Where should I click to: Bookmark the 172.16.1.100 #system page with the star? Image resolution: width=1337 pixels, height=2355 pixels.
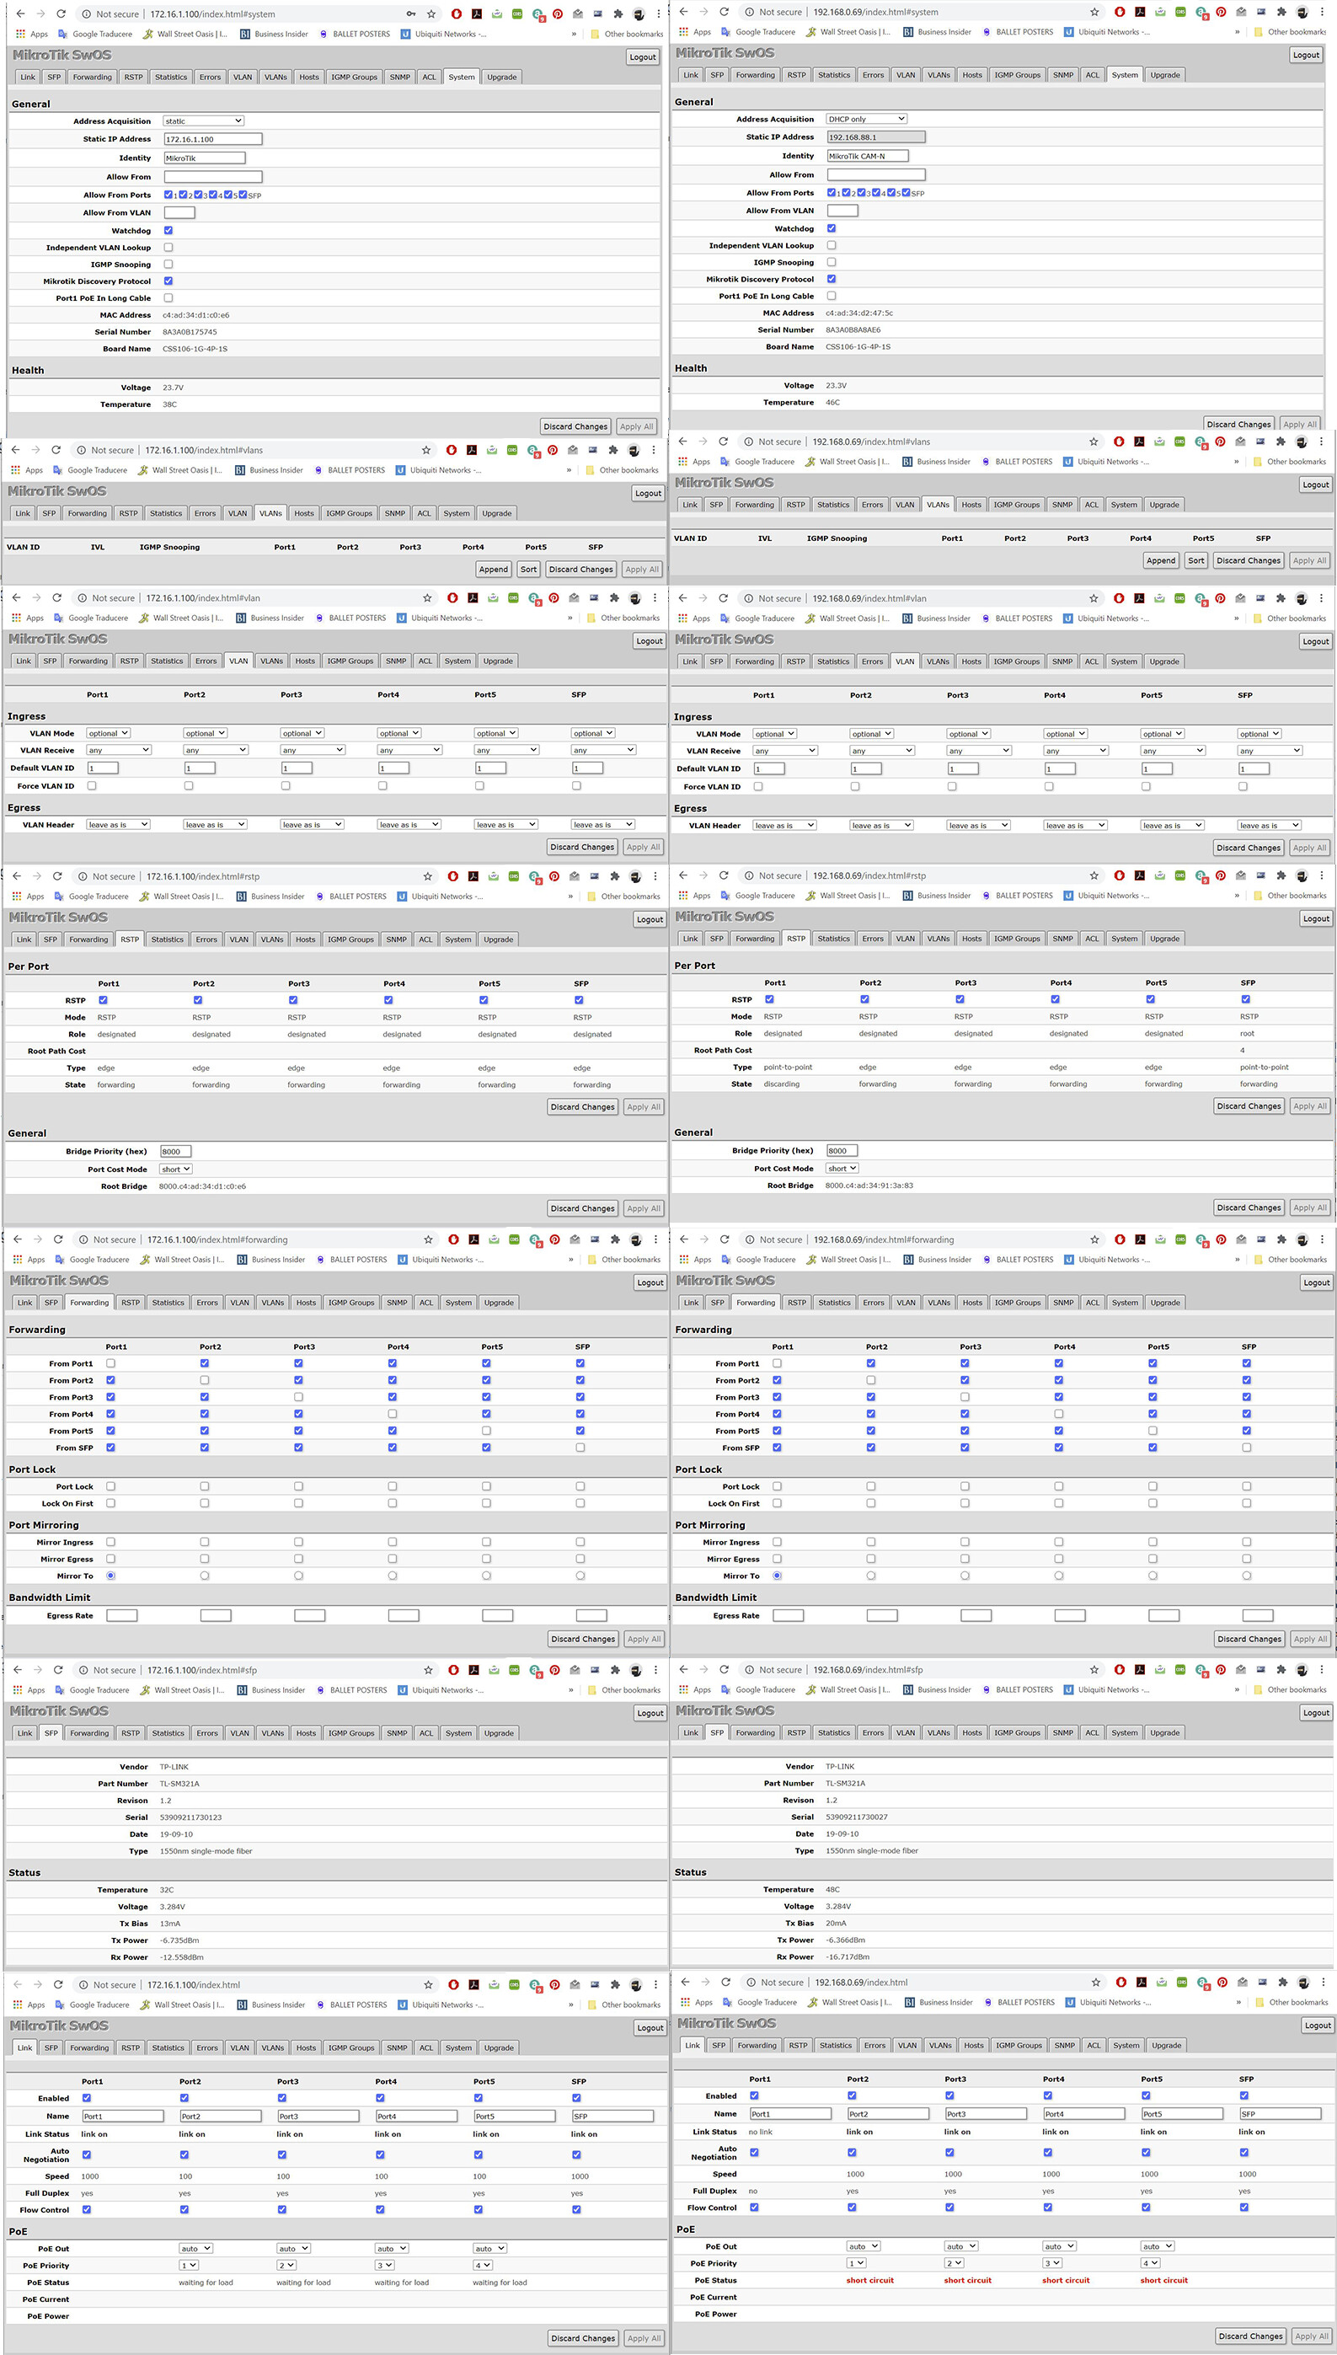click(431, 13)
